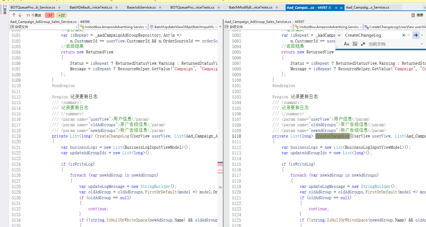Open right pane 杂项文件 project dropdown

(x=258, y=27)
